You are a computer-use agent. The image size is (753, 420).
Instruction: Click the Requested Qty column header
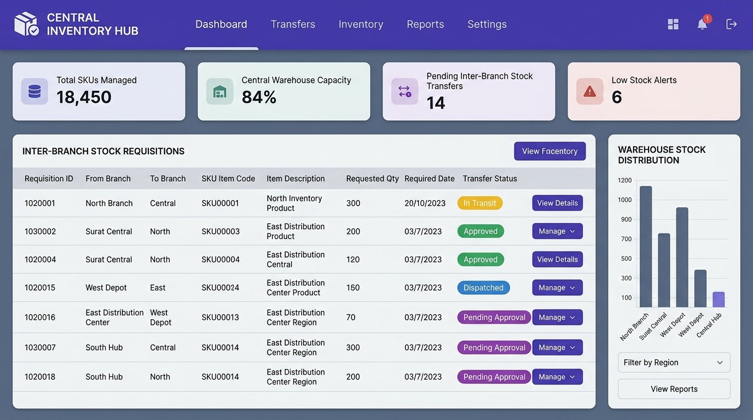tap(373, 179)
